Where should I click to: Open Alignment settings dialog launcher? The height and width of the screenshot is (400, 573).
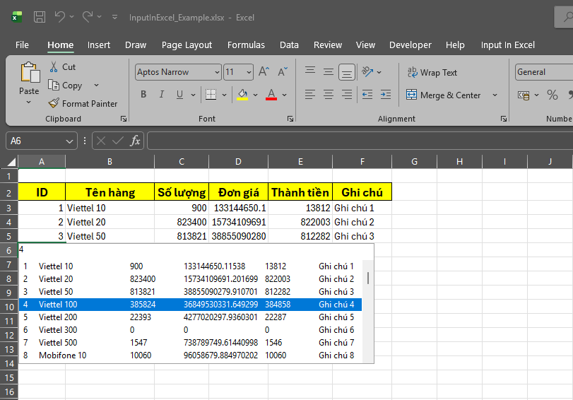504,119
